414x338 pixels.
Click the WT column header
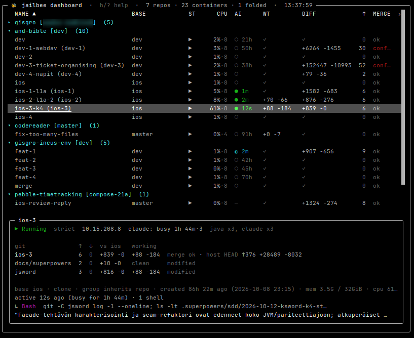tap(266, 14)
